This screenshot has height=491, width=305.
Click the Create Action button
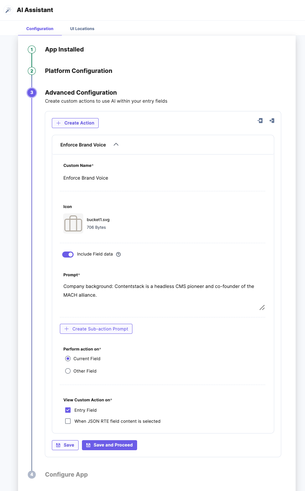pos(75,123)
